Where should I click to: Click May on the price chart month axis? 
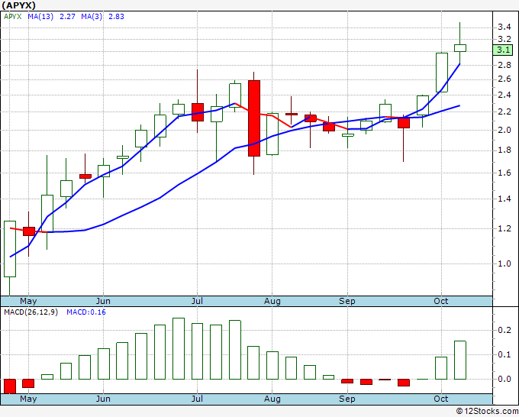click(x=28, y=301)
